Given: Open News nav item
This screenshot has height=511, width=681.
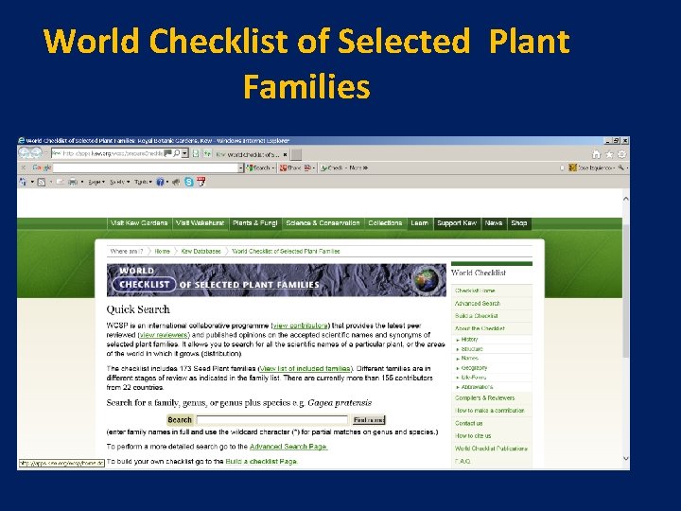Looking at the screenshot, I should click(494, 223).
